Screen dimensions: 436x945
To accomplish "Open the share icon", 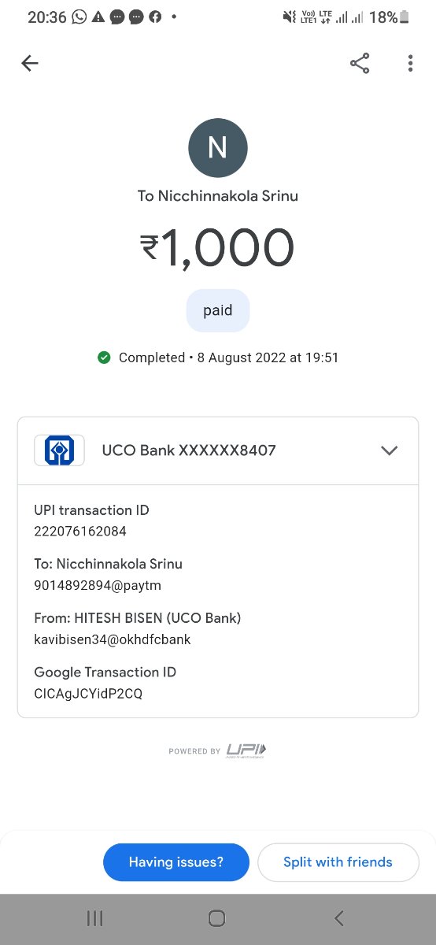I will [x=360, y=64].
